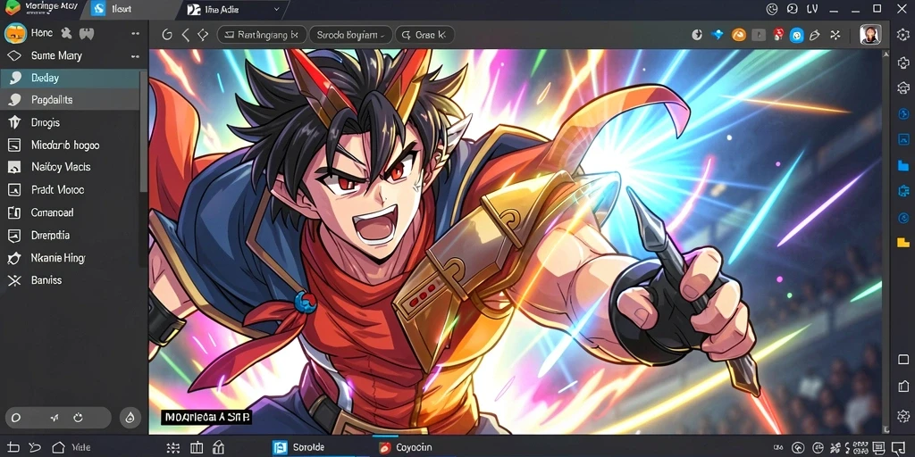Click the yellow folder icon in right sidebar
The height and width of the screenshot is (457, 915).
(x=903, y=242)
